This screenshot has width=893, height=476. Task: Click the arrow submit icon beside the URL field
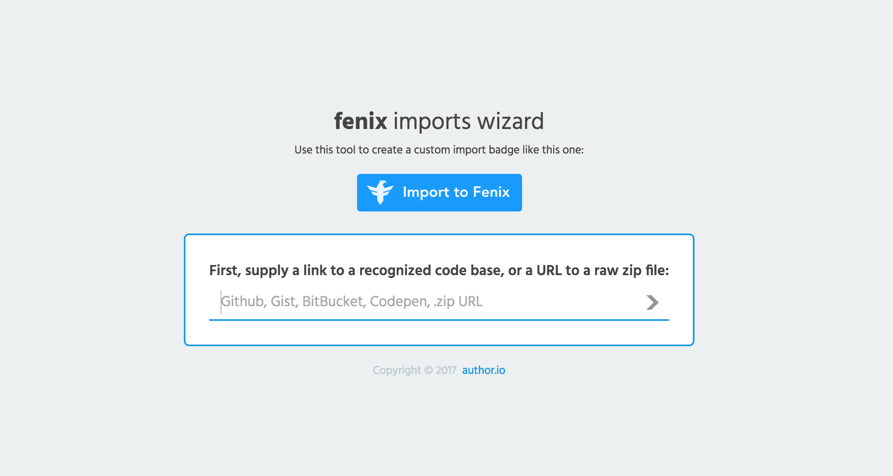[653, 302]
